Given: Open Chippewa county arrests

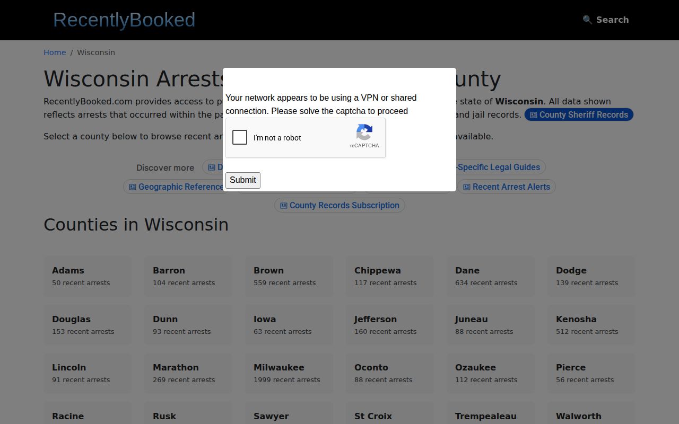Looking at the screenshot, I should point(390,276).
